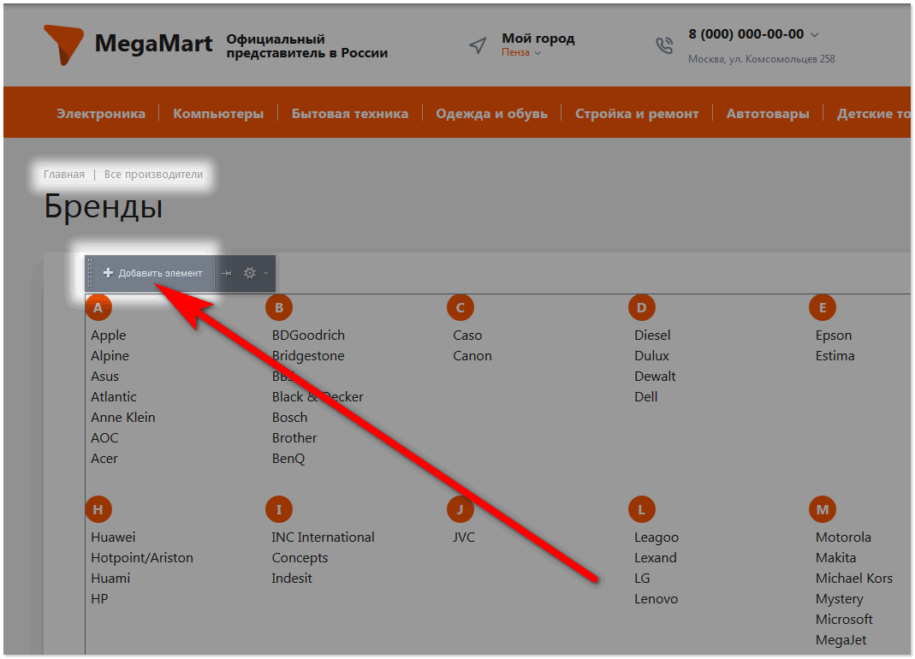Click the letter D circle badge
This screenshot has width=915, height=659.
click(x=641, y=307)
